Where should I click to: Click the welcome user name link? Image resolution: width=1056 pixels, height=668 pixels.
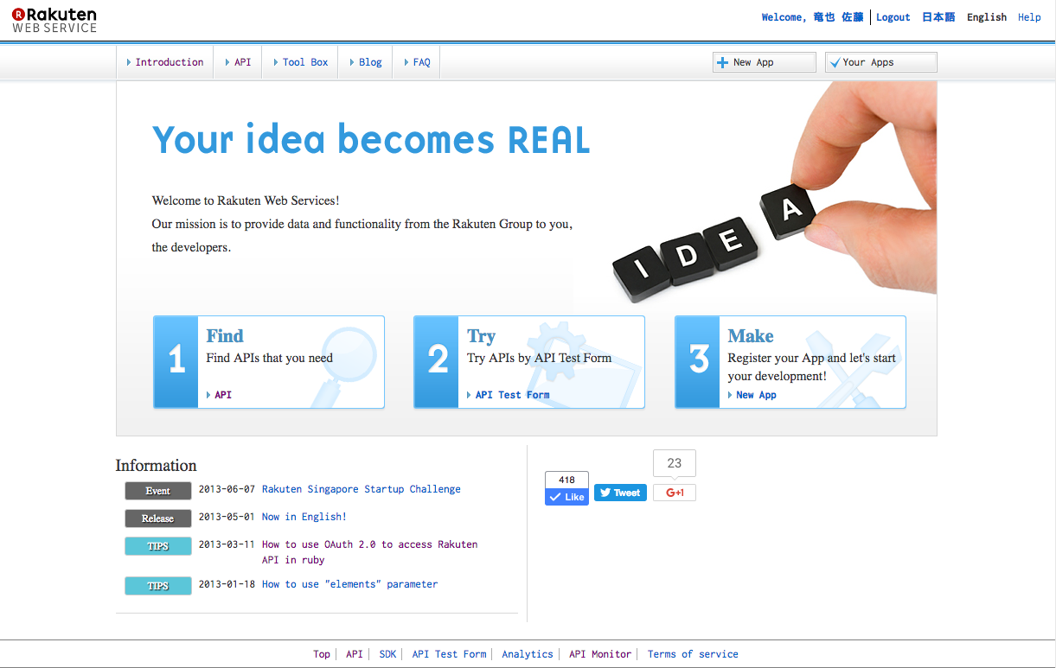[x=812, y=17]
